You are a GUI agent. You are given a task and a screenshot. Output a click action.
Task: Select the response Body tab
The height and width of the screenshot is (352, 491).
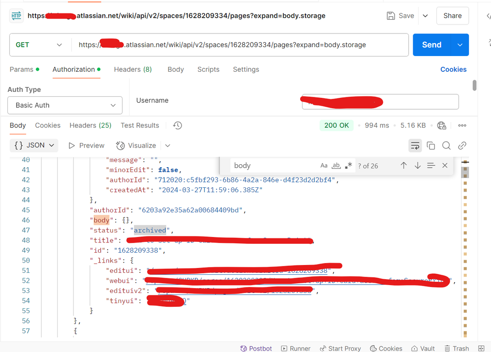(18, 125)
